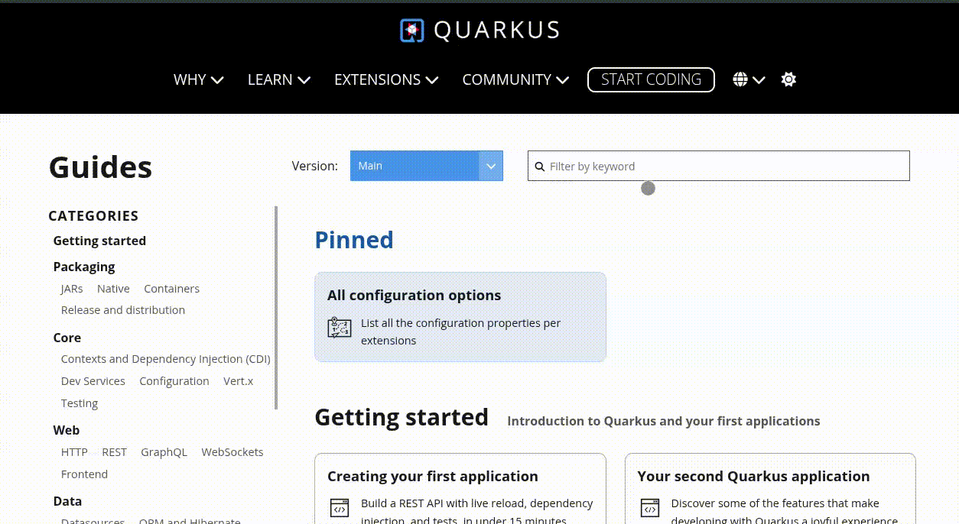Open Contexts and Dependency Injection (CDI)
The image size is (959, 524).
(x=165, y=359)
